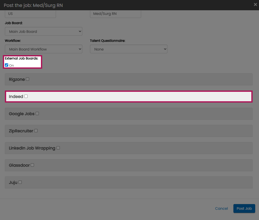The width and height of the screenshot is (259, 220).
Task: Check the Indeed checkbox
Action: pos(26,96)
